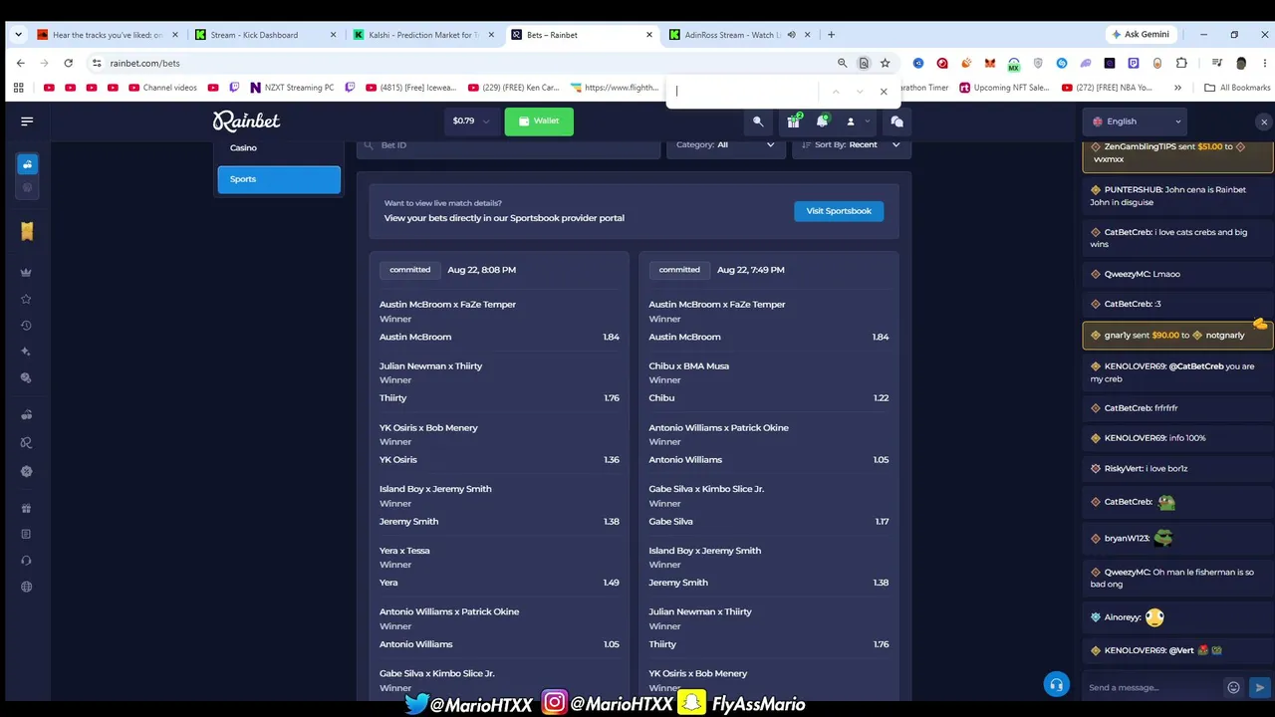The width and height of the screenshot is (1275, 717).
Task: Open the Rainbet originals loop sidebar icon
Action: (x=27, y=443)
